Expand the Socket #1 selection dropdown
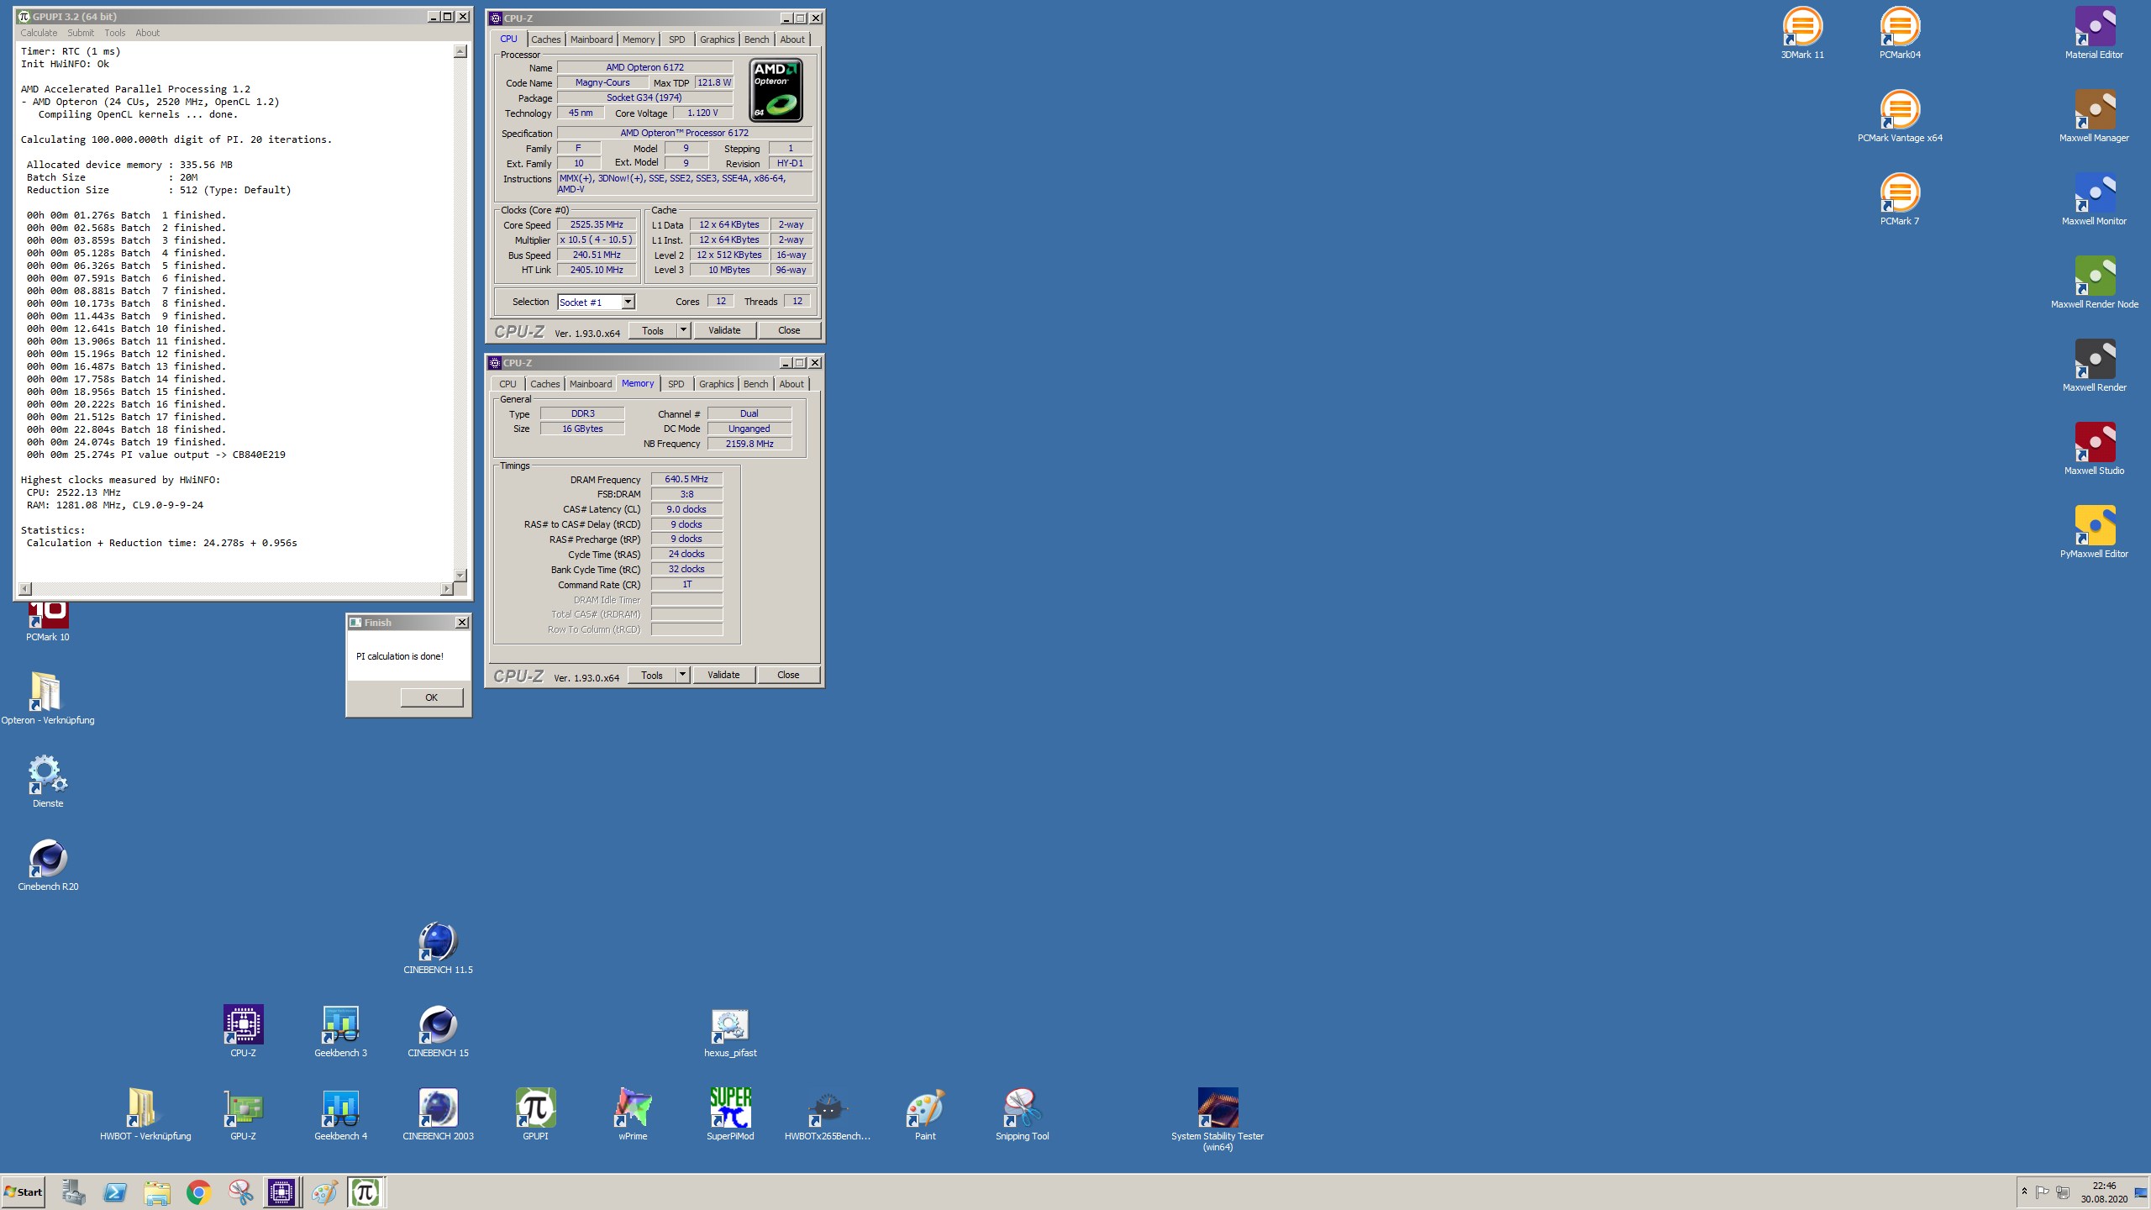The height and width of the screenshot is (1210, 2151). point(628,302)
